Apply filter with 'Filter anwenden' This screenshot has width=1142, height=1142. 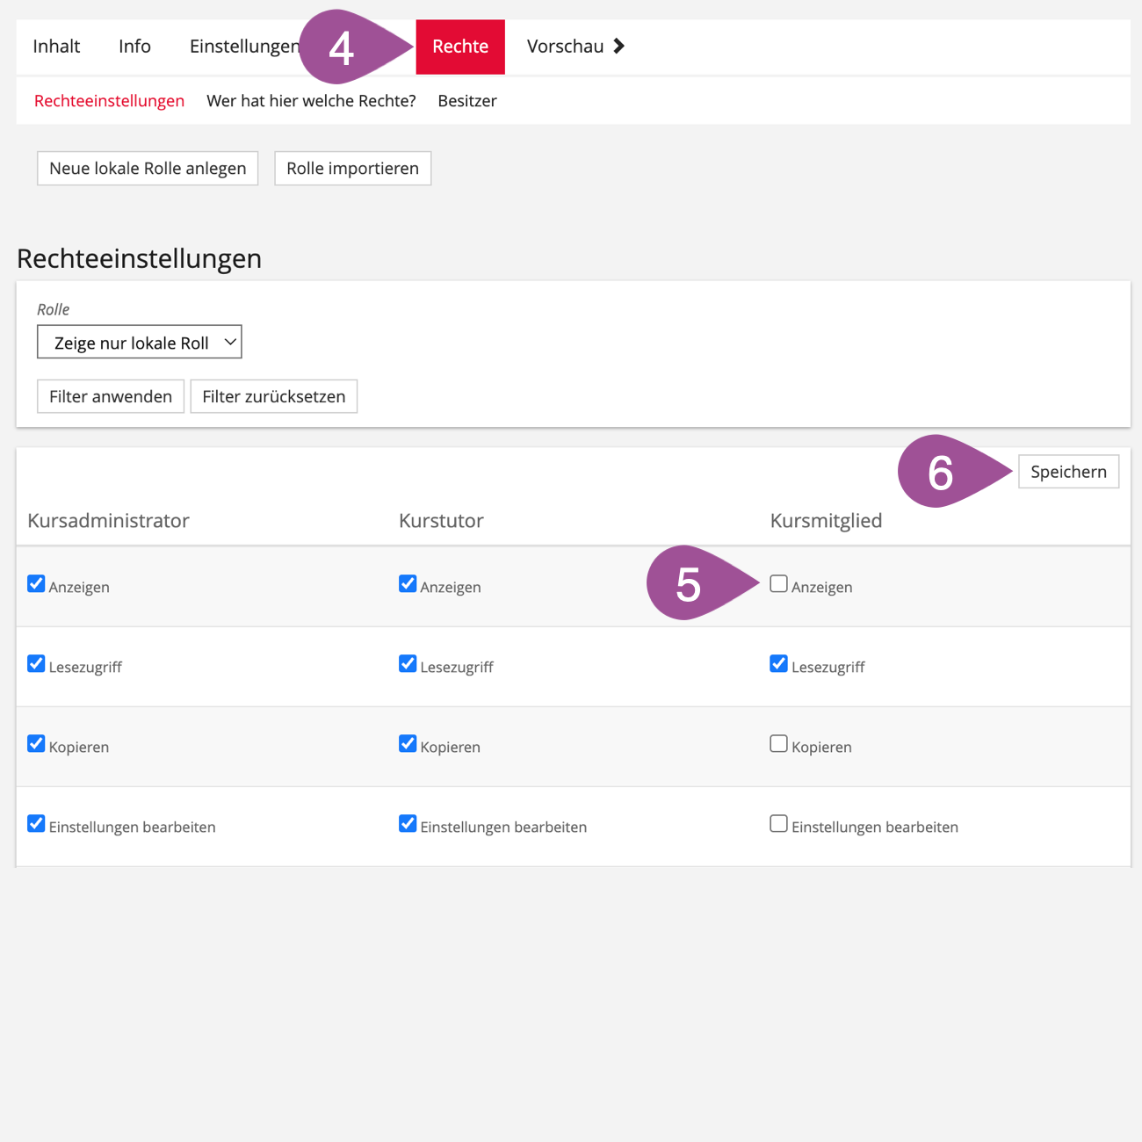click(x=111, y=397)
